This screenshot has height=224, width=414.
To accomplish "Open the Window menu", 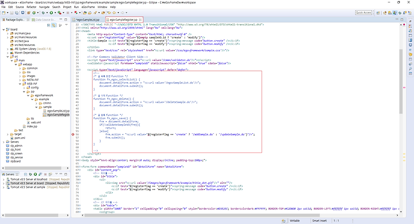I will pyautogui.click(x=102, y=7).
